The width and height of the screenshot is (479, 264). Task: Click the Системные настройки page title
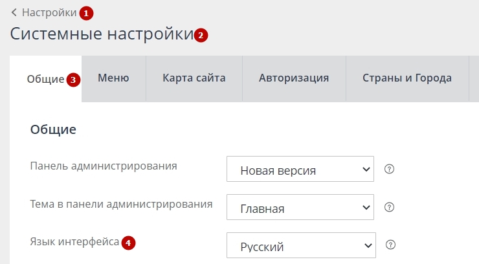coord(101,34)
